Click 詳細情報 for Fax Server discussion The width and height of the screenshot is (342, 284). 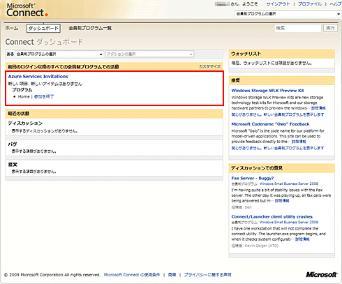(282, 201)
